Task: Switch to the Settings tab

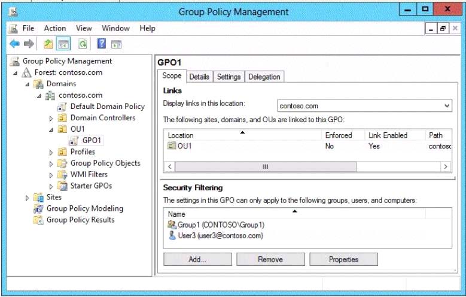Action: click(229, 77)
